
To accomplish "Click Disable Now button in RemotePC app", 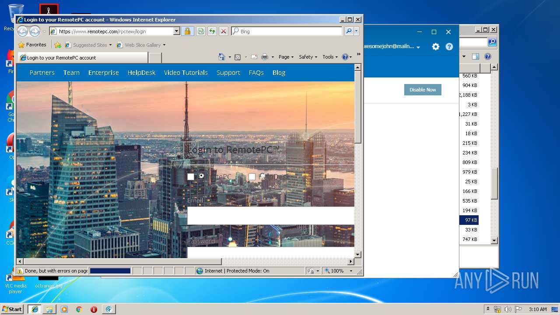I will point(423,90).
